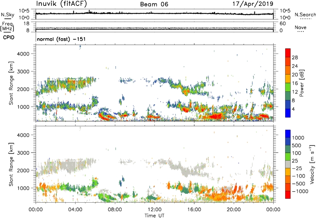Select the '28' power colorbar value

pyautogui.click(x=295, y=57)
